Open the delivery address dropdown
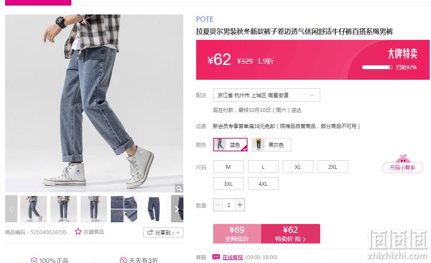Screen dimensions: 431x263 pyautogui.click(x=266, y=95)
